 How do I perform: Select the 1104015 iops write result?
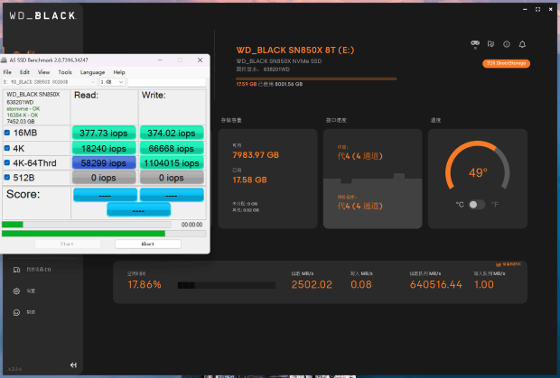click(x=172, y=163)
